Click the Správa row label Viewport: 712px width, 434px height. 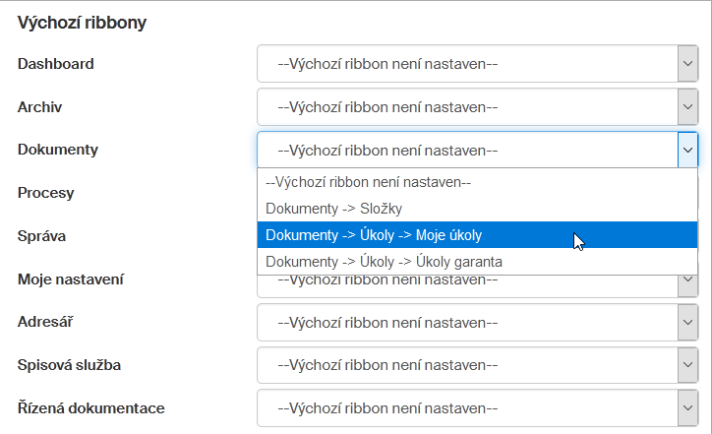tap(43, 236)
